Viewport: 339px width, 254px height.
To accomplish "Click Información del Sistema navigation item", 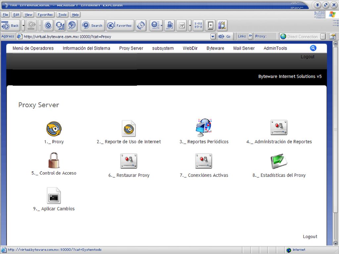I will point(86,48).
